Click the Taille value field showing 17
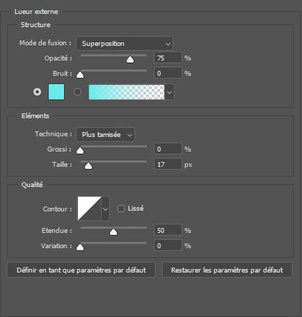 point(168,164)
